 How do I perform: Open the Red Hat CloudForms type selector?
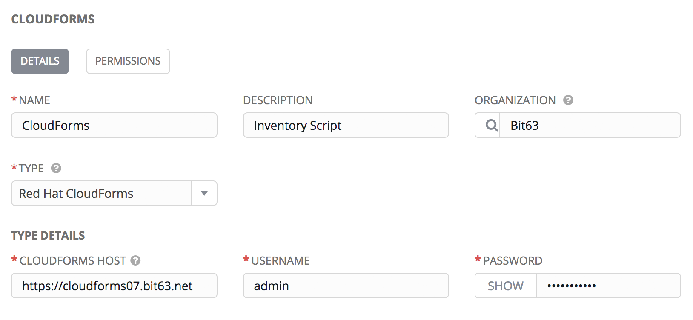[x=101, y=194]
